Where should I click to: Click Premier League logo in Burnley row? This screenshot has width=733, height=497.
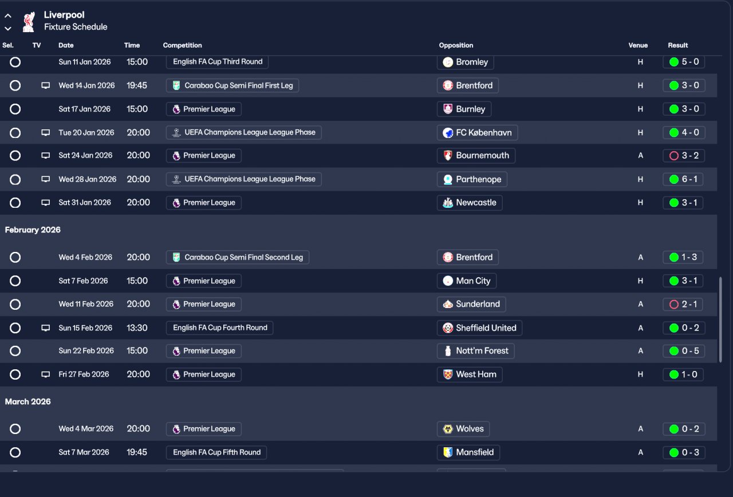click(176, 109)
